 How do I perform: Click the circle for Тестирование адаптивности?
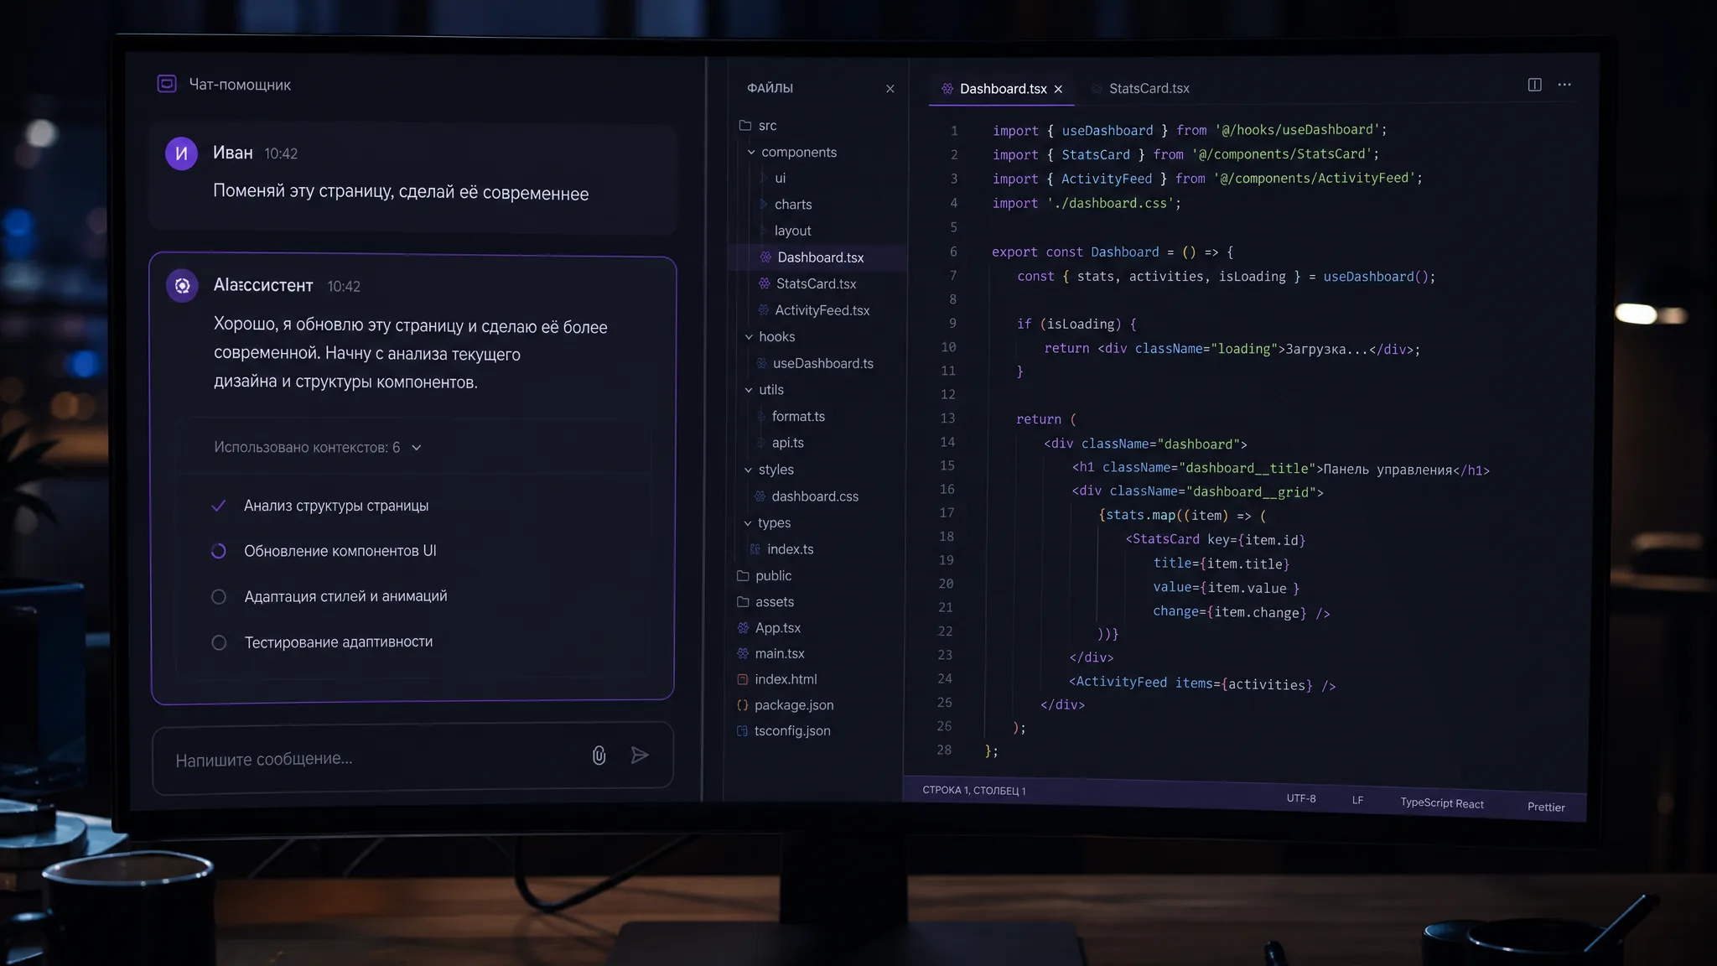(219, 642)
